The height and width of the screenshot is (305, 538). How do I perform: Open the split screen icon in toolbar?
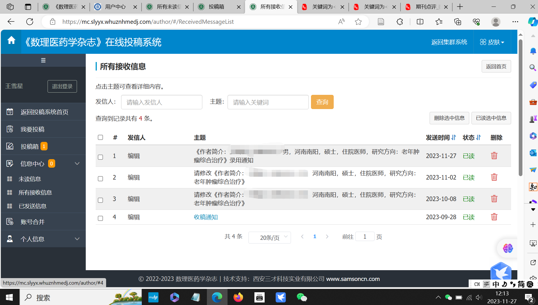pyautogui.click(x=420, y=22)
